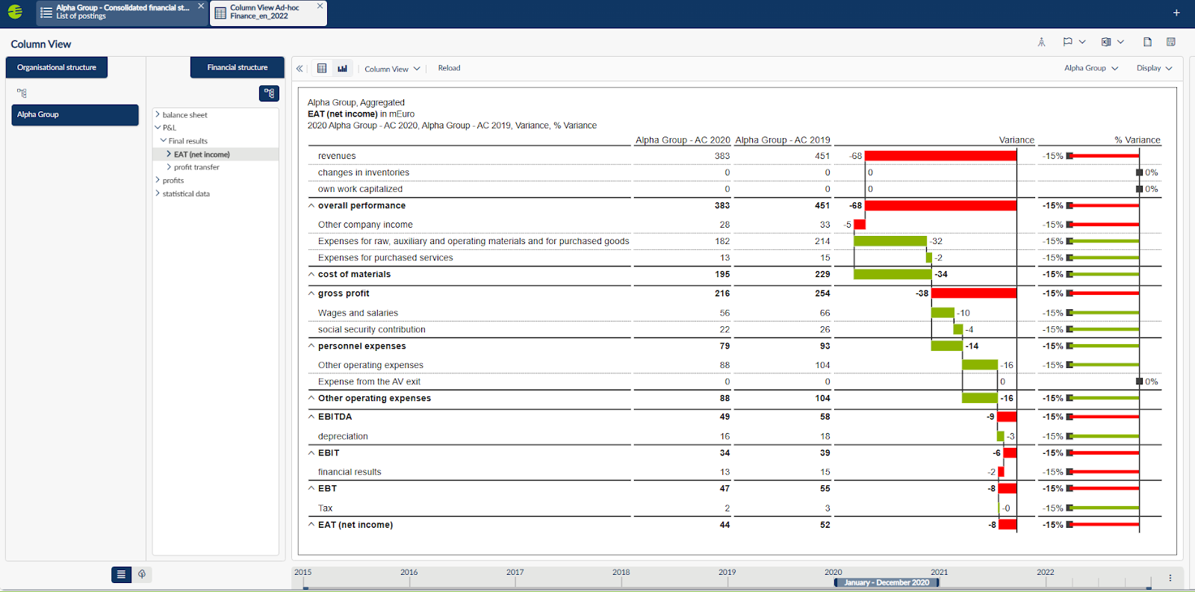
Task: Switch to bar chart view icon
Action: click(x=342, y=68)
